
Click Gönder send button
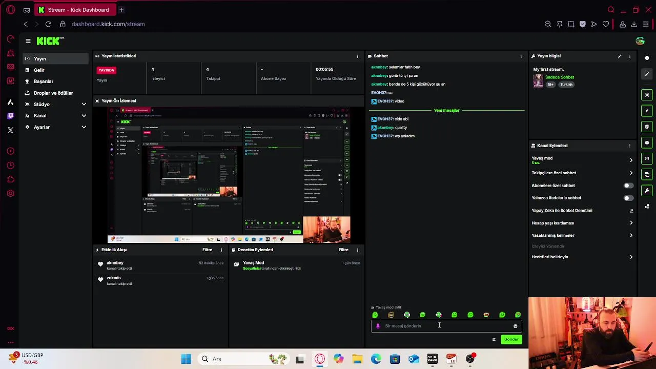click(x=511, y=339)
